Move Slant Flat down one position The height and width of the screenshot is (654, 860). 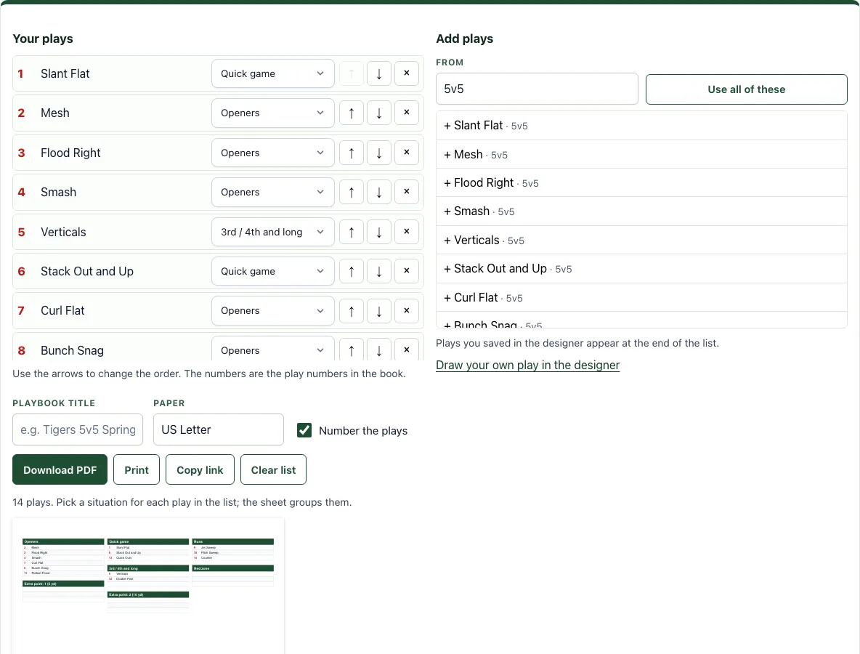tap(379, 73)
